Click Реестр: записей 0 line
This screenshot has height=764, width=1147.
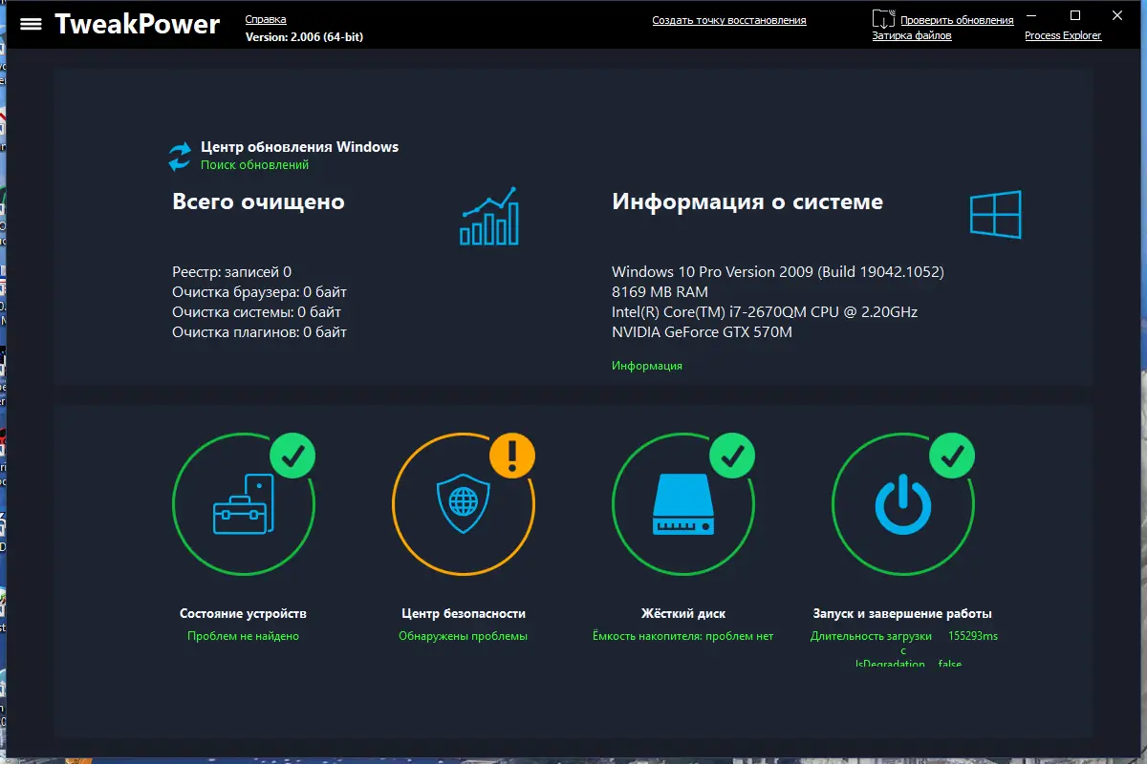click(x=231, y=272)
